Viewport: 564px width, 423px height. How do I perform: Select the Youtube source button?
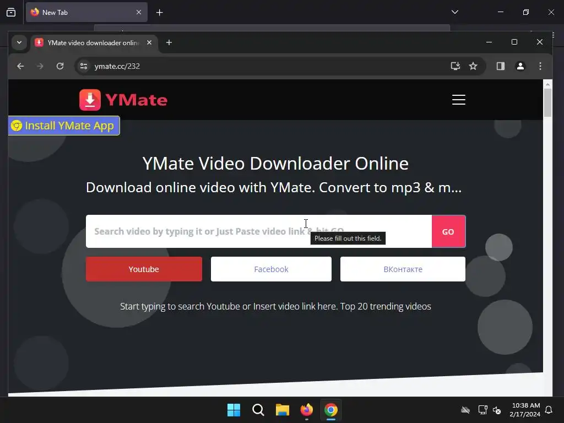click(x=144, y=269)
